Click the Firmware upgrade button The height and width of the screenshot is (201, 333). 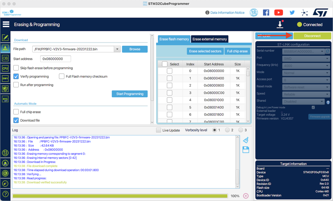click(x=320, y=116)
